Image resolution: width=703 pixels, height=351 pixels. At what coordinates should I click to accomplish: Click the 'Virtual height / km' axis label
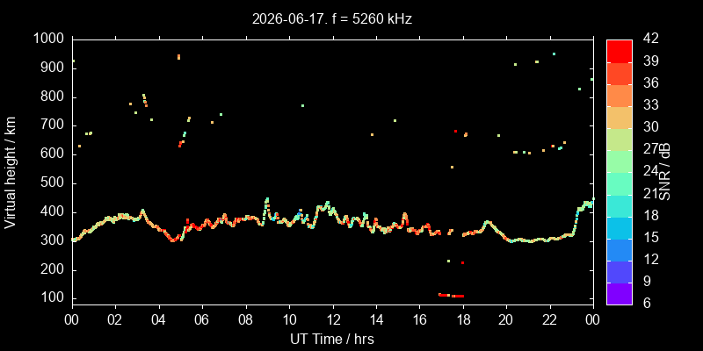[x=11, y=172]
